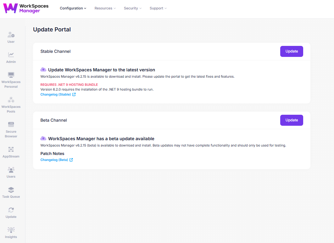Open the Users sidebar icon
The image size is (334, 243).
click(11, 170)
